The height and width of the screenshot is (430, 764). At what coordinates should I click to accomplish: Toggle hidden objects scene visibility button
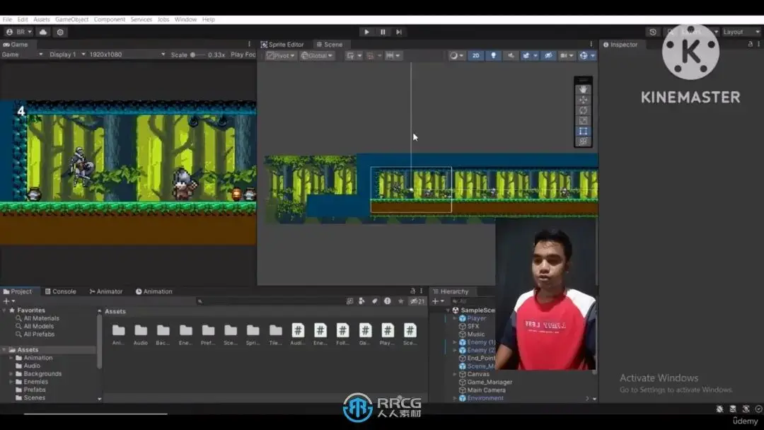[x=548, y=55]
